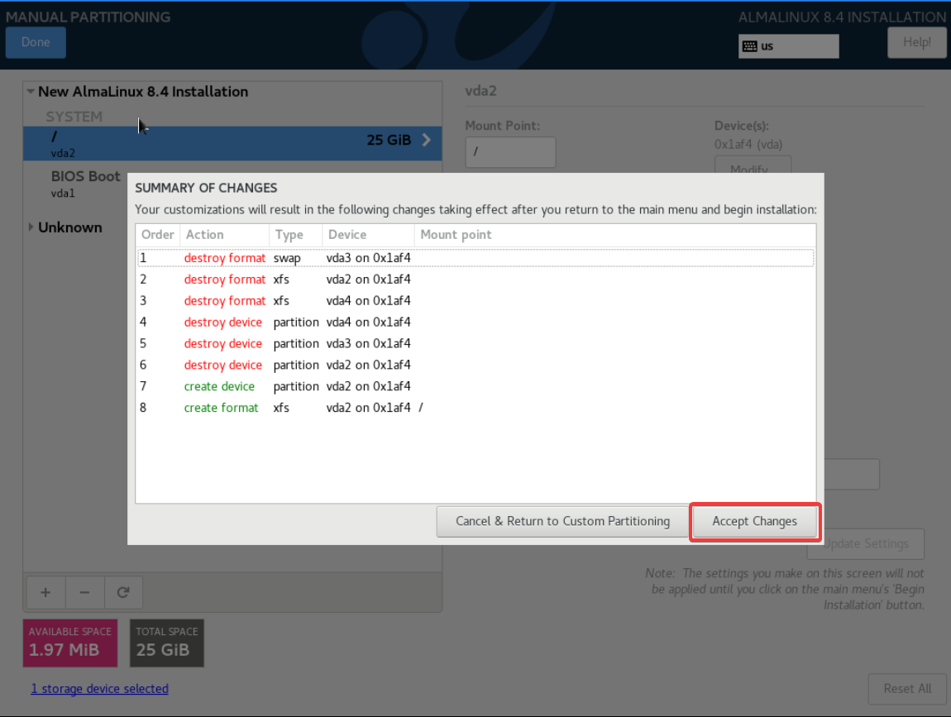Select the root / vda2 partition row
The image size is (951, 717).
tap(232, 144)
